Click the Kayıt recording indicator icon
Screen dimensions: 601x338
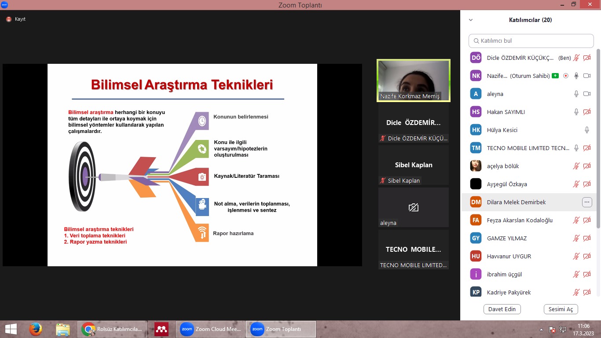[x=8, y=19]
